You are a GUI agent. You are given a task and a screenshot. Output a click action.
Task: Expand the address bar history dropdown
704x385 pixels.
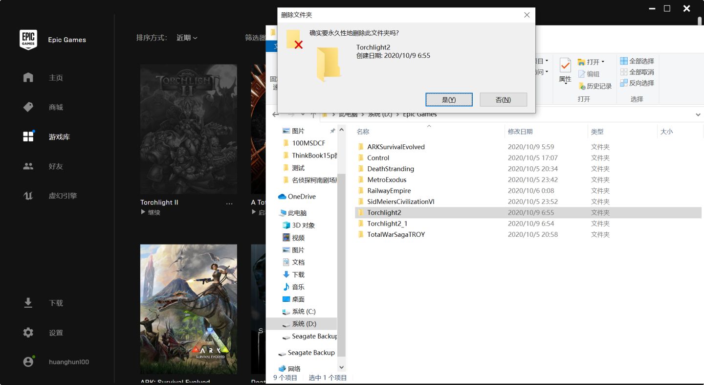point(698,114)
